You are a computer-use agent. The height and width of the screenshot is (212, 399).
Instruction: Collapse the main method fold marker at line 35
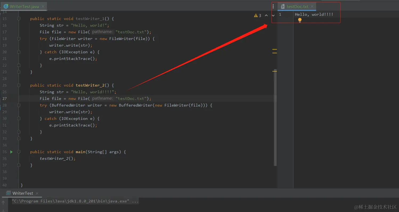(19, 152)
